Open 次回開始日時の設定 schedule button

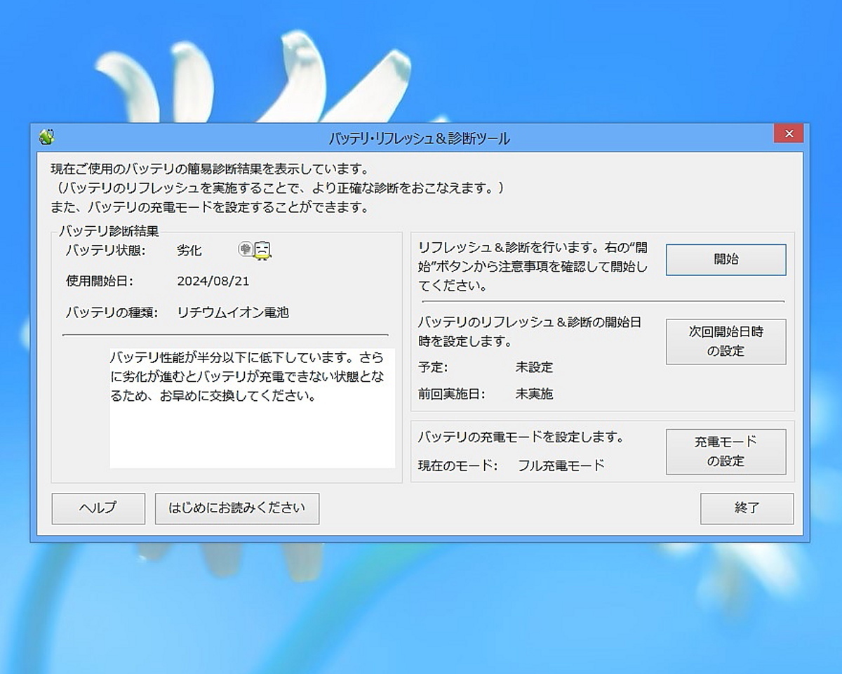726,341
